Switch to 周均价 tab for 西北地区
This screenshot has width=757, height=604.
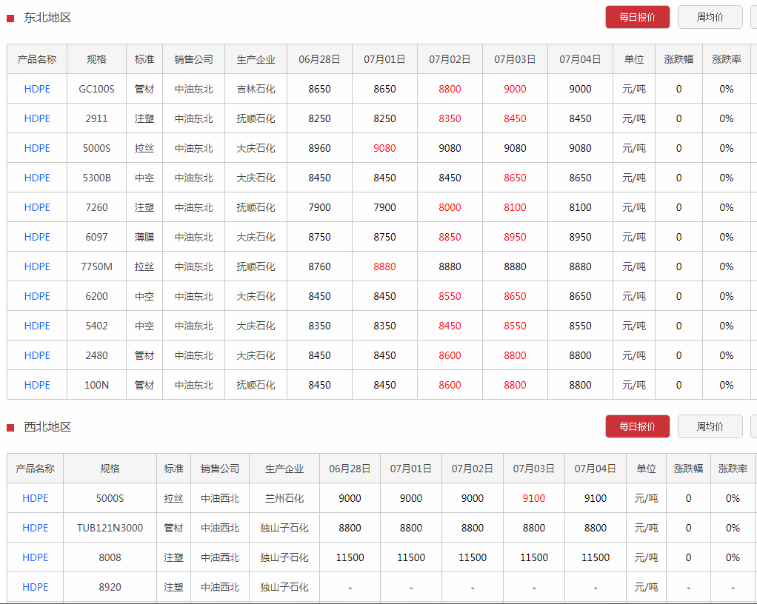[710, 426]
